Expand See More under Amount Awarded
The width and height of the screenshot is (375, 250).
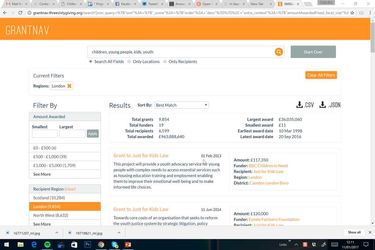tap(42, 174)
